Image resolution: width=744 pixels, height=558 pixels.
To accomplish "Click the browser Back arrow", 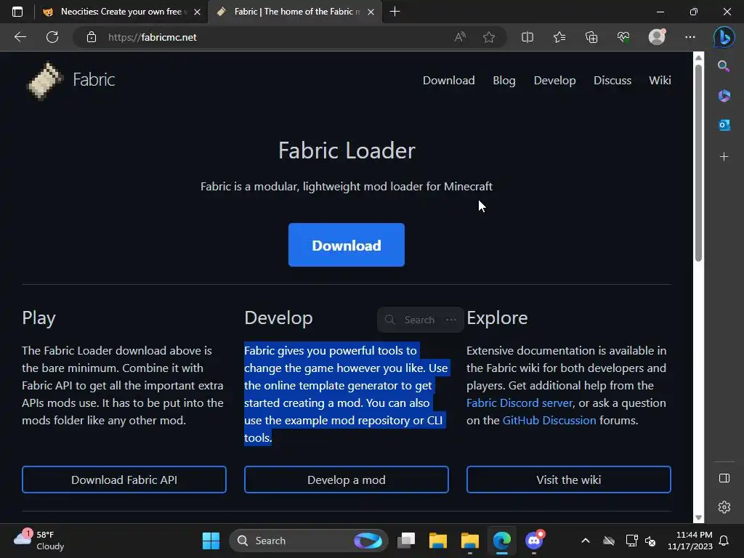I will tap(20, 37).
